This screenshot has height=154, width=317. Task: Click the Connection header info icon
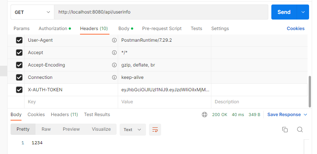(x=114, y=77)
